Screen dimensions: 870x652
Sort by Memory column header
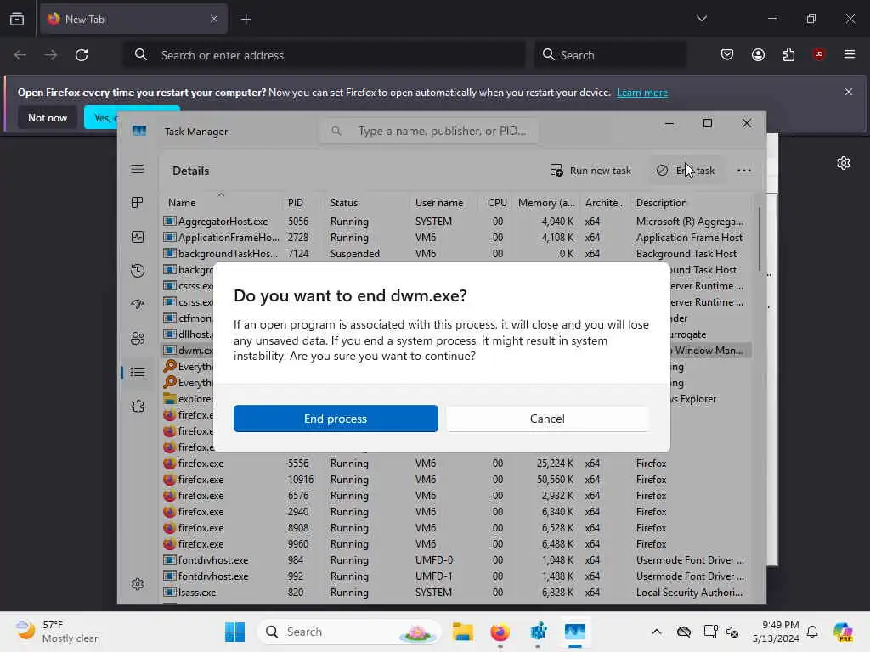[x=546, y=202]
